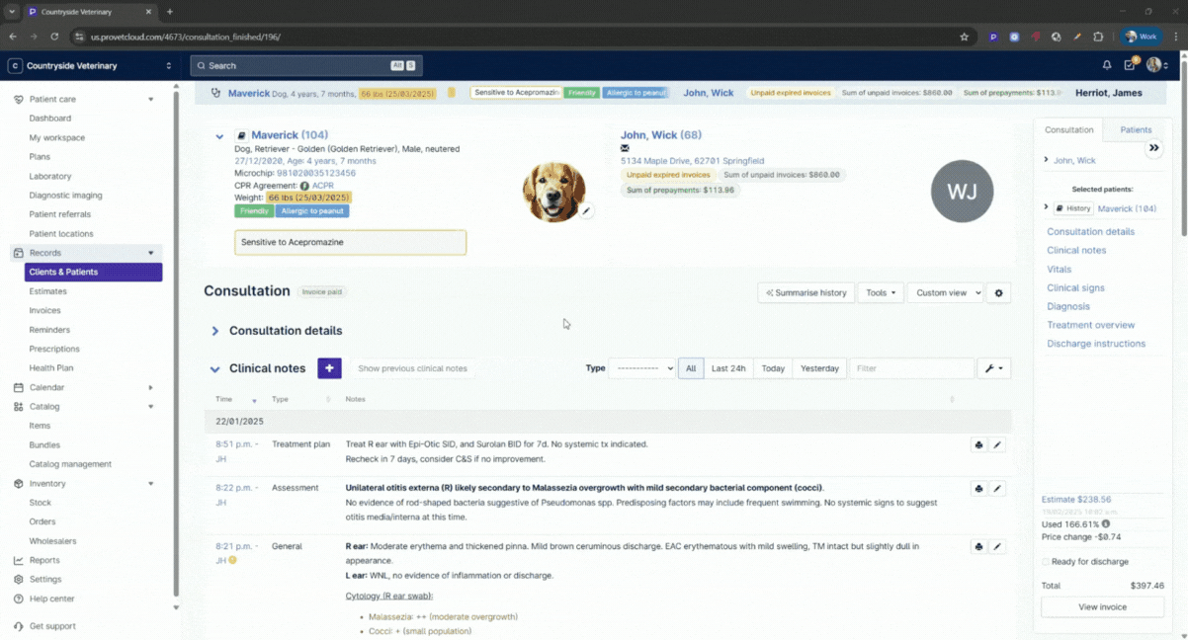Click the Summarise history button
This screenshot has width=1188, height=640.
(x=806, y=293)
